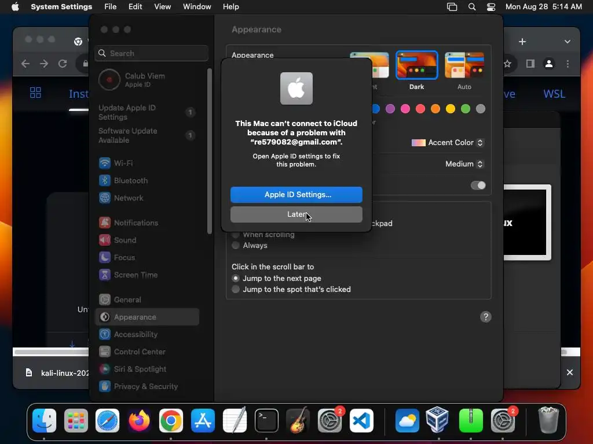The width and height of the screenshot is (593, 444).
Task: Open the Edit menu
Action: click(135, 7)
